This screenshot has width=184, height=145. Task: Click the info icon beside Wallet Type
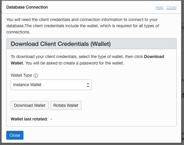[36, 75]
